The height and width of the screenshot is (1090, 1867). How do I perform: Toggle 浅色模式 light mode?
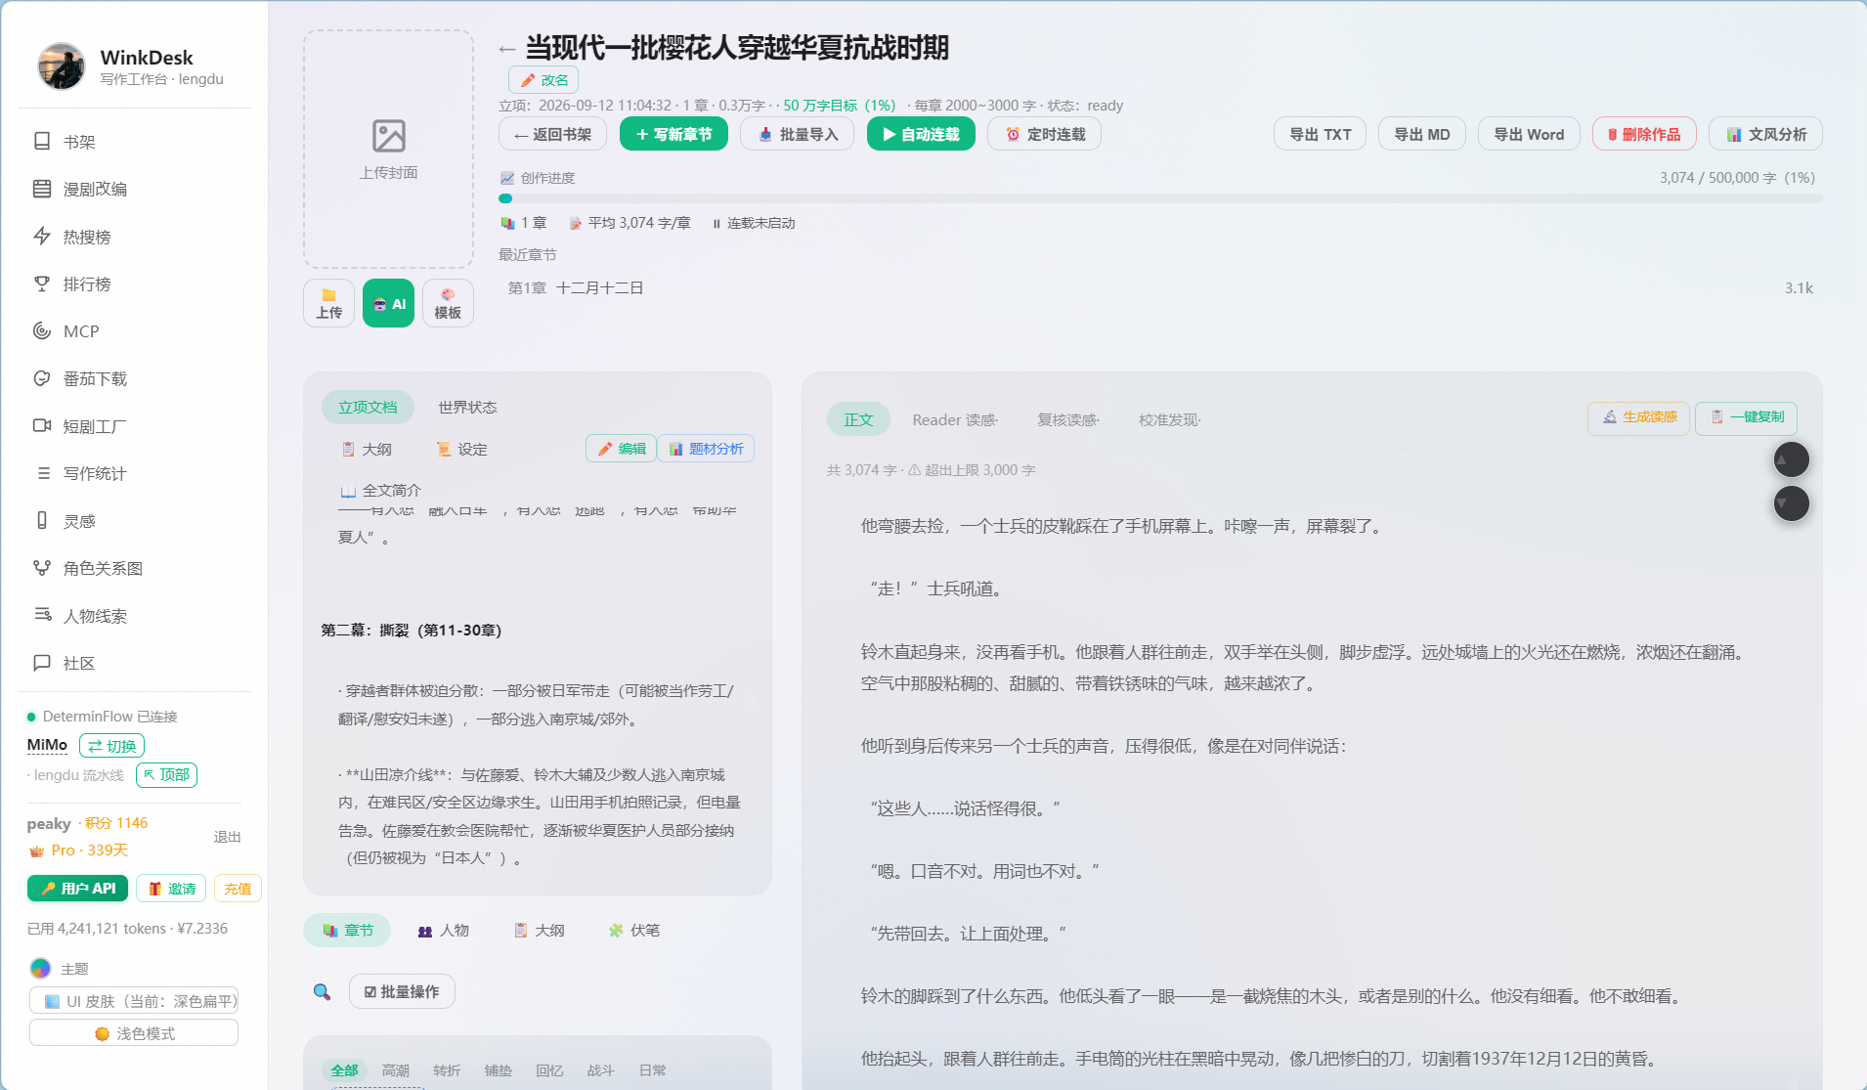pos(134,1033)
